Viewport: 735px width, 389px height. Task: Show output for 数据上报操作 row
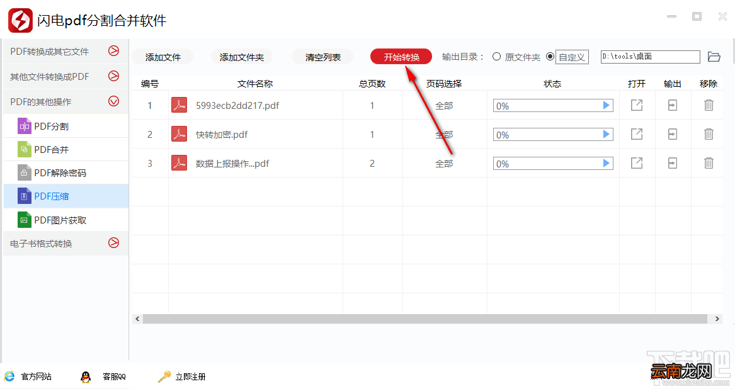point(672,163)
